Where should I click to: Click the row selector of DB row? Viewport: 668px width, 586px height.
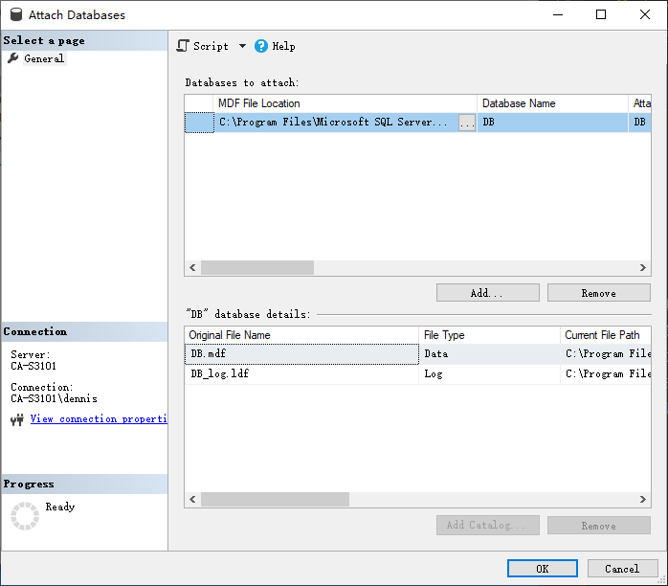point(199,123)
